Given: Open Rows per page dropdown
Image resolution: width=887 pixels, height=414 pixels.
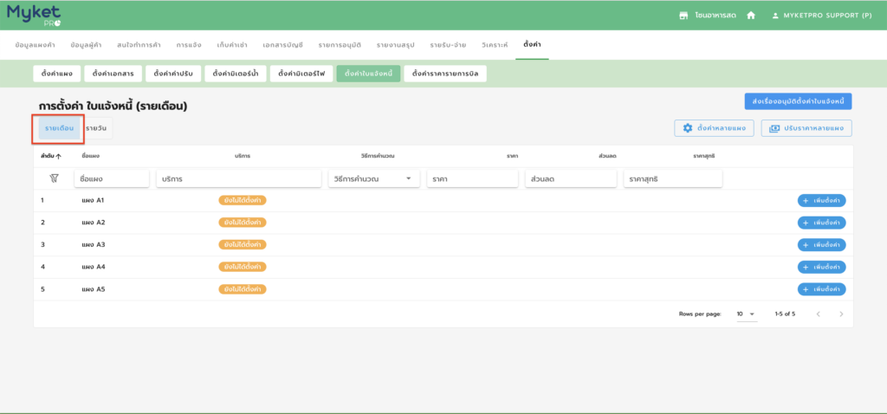Looking at the screenshot, I should (x=747, y=314).
